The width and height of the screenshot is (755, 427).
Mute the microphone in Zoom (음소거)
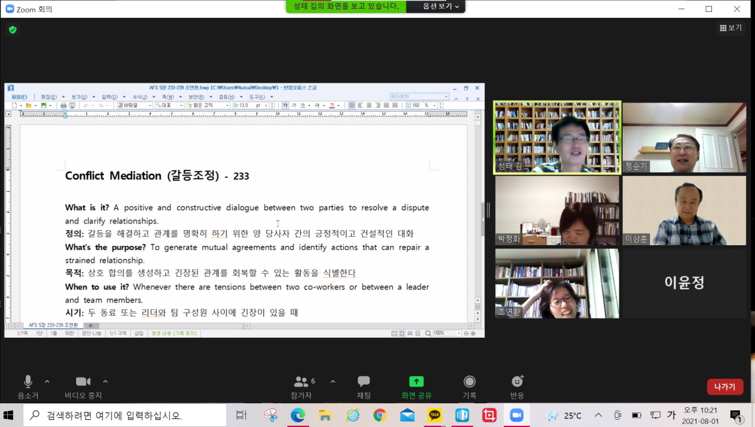[x=28, y=382]
